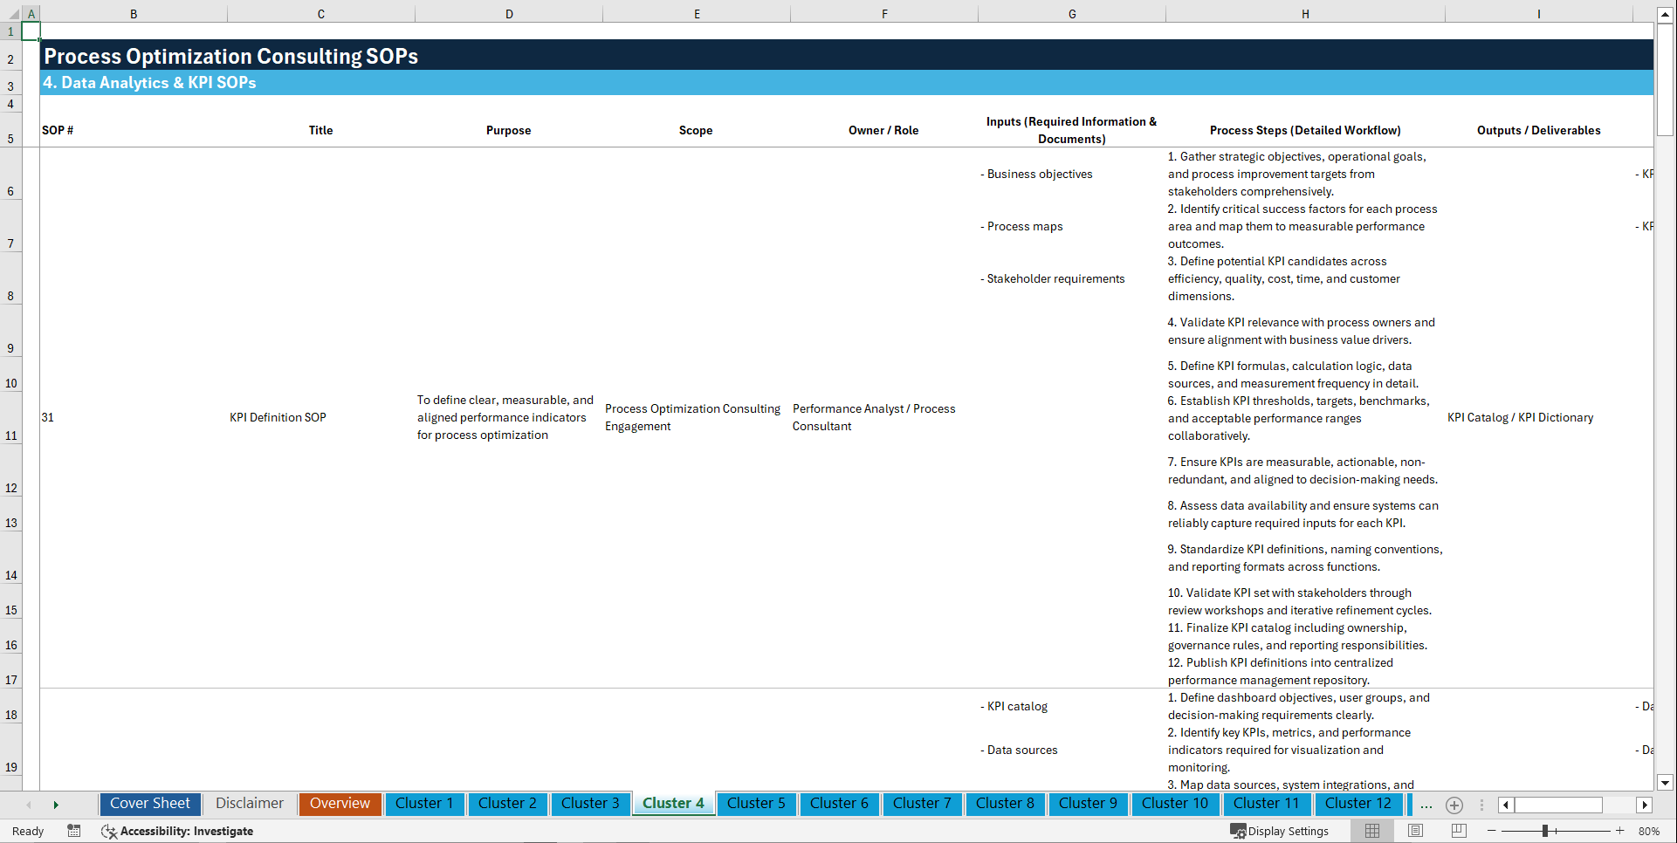Select column I header

tap(1539, 14)
